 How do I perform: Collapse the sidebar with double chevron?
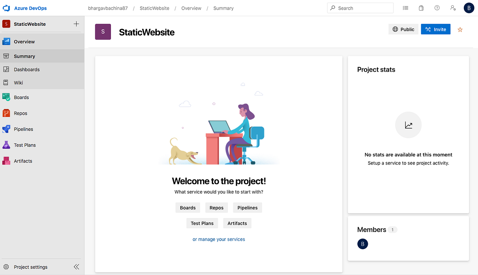click(76, 267)
